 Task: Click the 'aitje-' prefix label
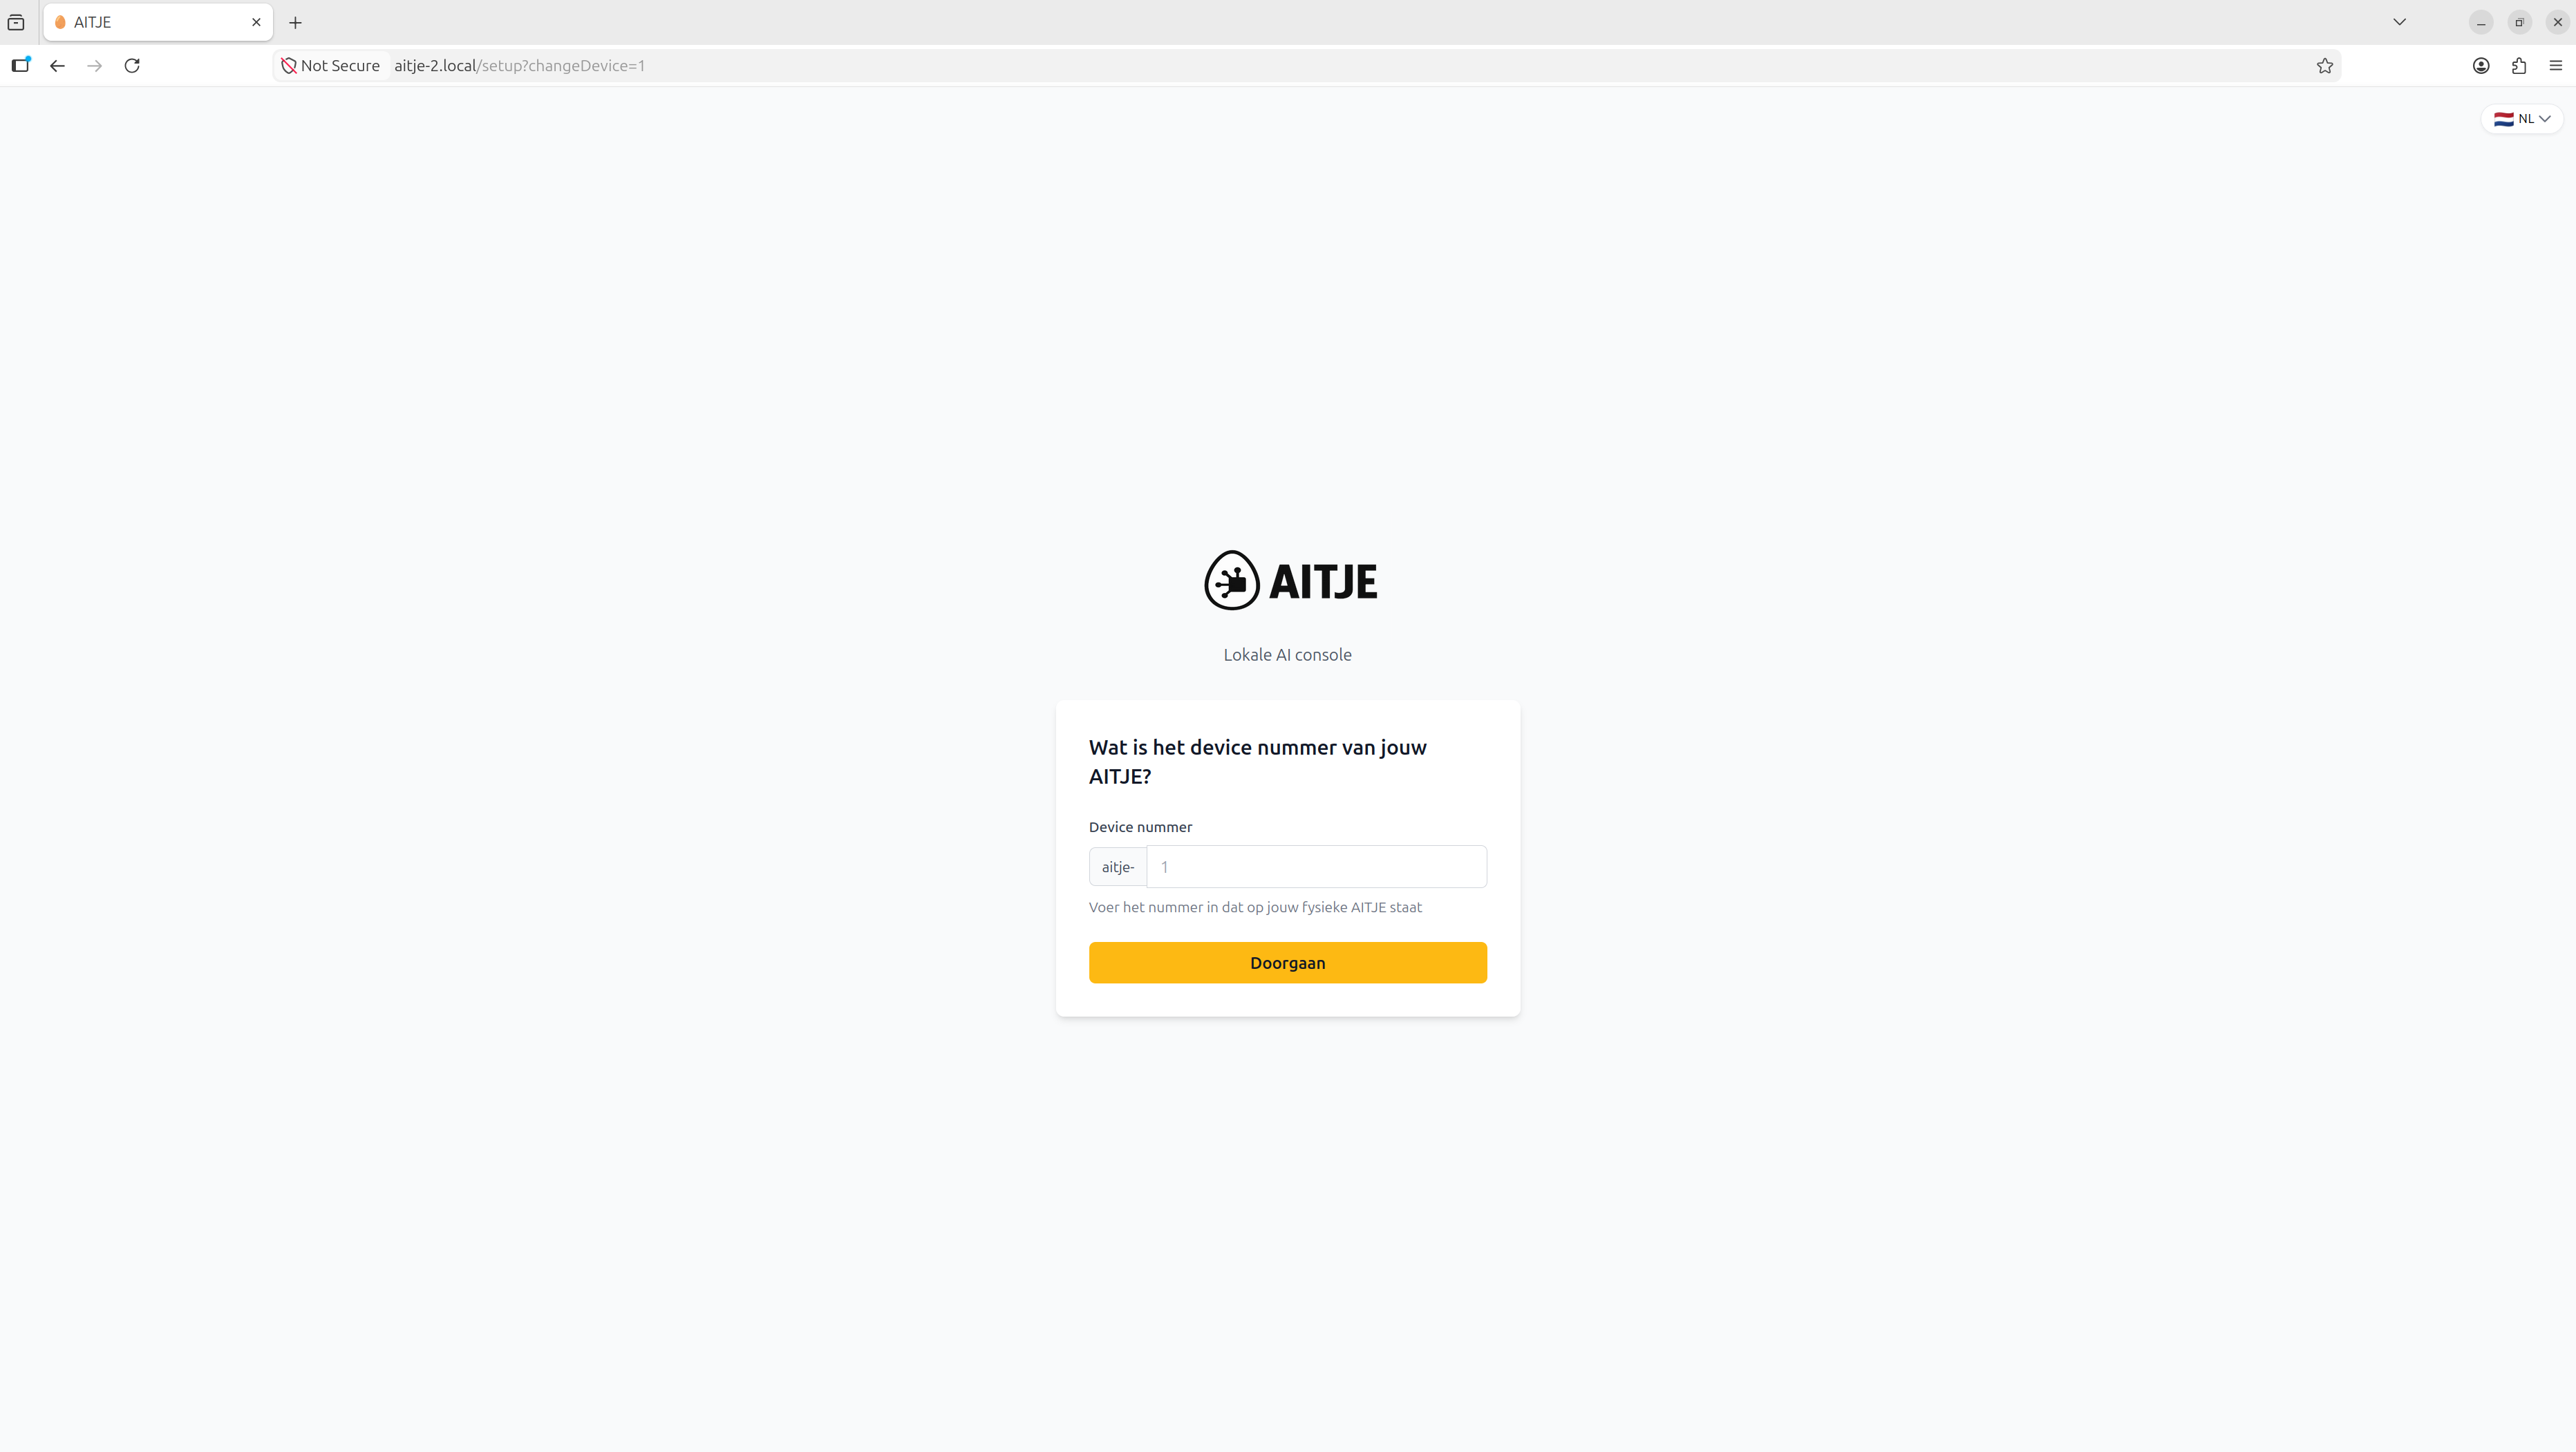[1118, 867]
